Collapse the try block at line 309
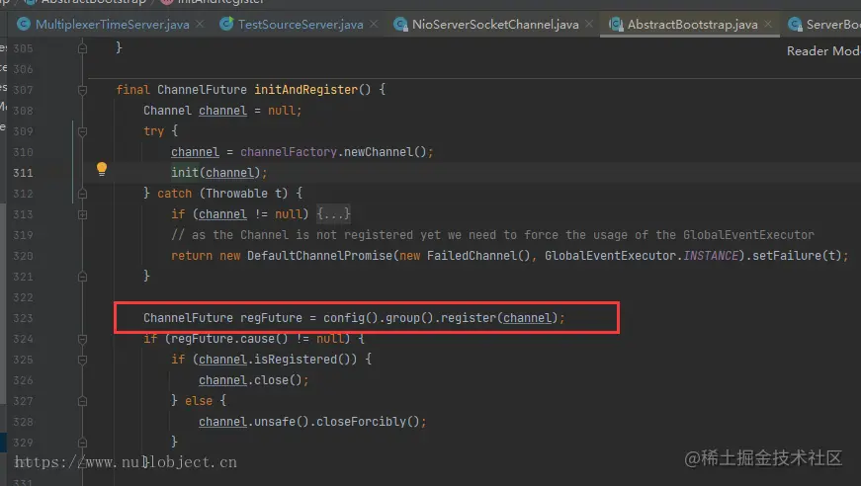The image size is (861, 486). tap(82, 131)
